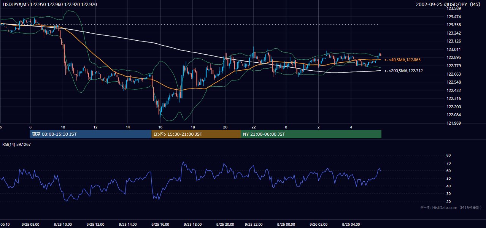
Task: Click the 122.432 price axis label
Action: 454,90
